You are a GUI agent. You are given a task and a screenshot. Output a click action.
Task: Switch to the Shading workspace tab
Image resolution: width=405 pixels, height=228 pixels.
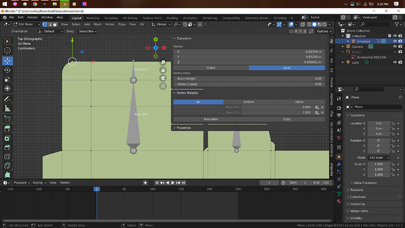pos(172,18)
